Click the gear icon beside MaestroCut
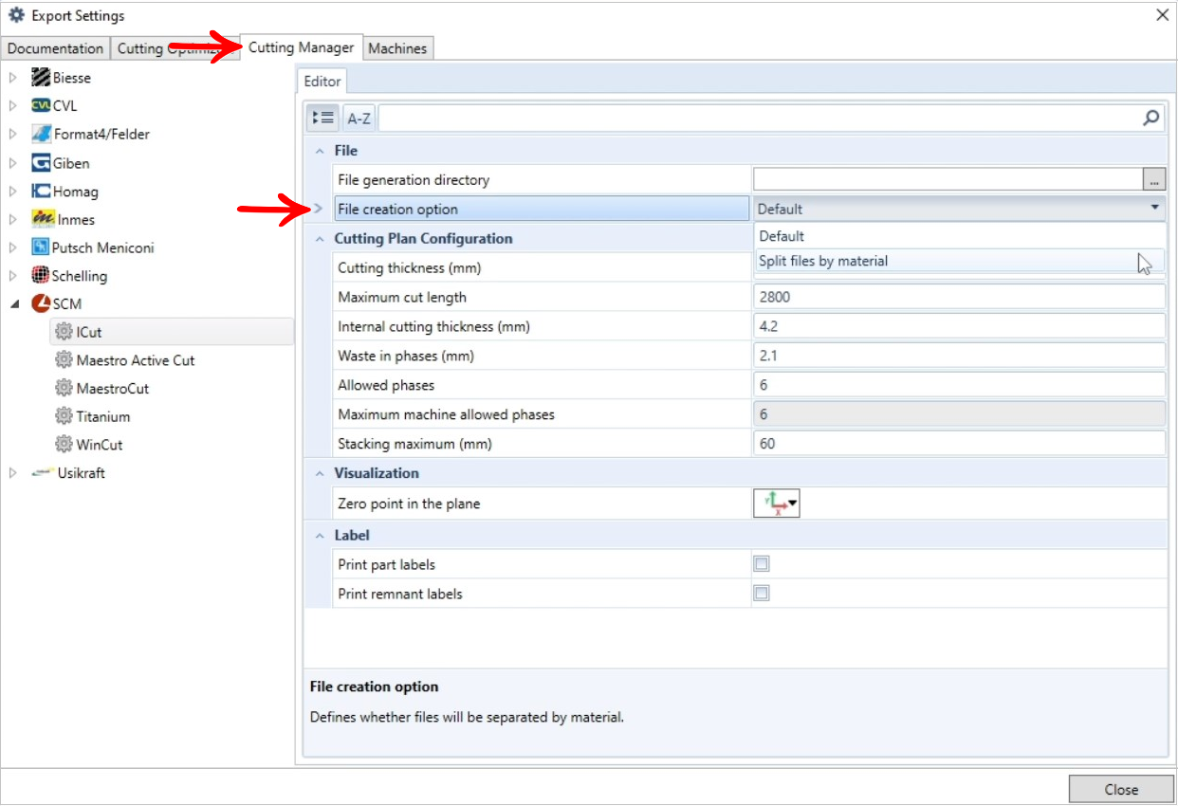 coord(64,388)
